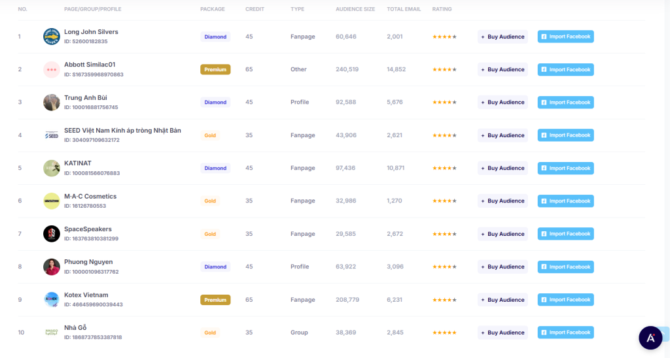The width and height of the screenshot is (670, 358).
Task: Import Facebook for Kotex Vietnam
Action: 565,300
